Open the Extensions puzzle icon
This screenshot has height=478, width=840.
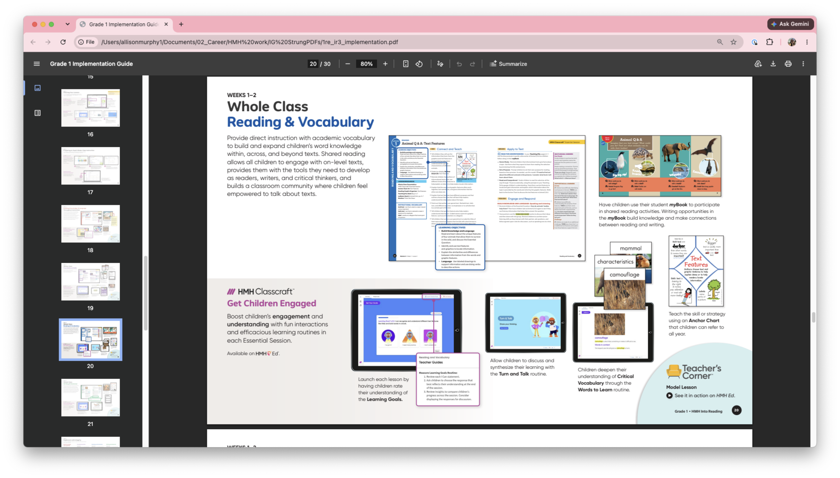click(x=769, y=42)
